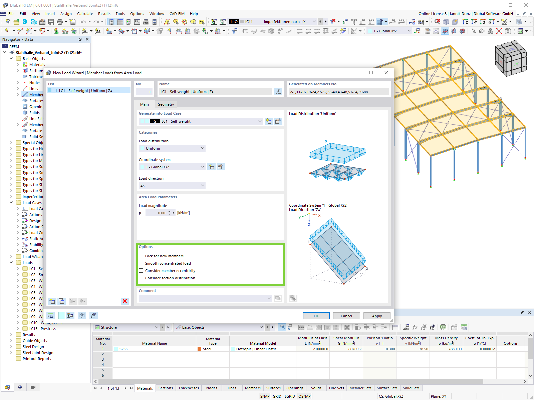Viewport: 534px width, 400px height.
Task: Export table to Excel icon
Action: 443,327
